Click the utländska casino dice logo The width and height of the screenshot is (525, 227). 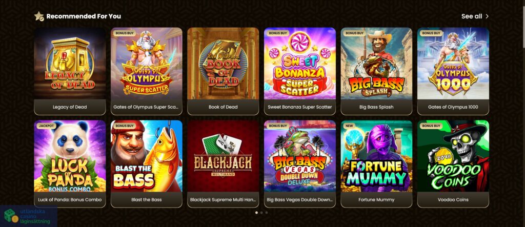[11, 216]
